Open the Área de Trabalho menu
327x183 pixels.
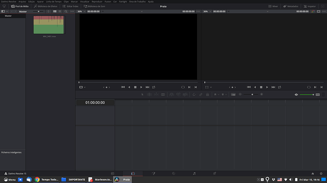(x=137, y=1)
